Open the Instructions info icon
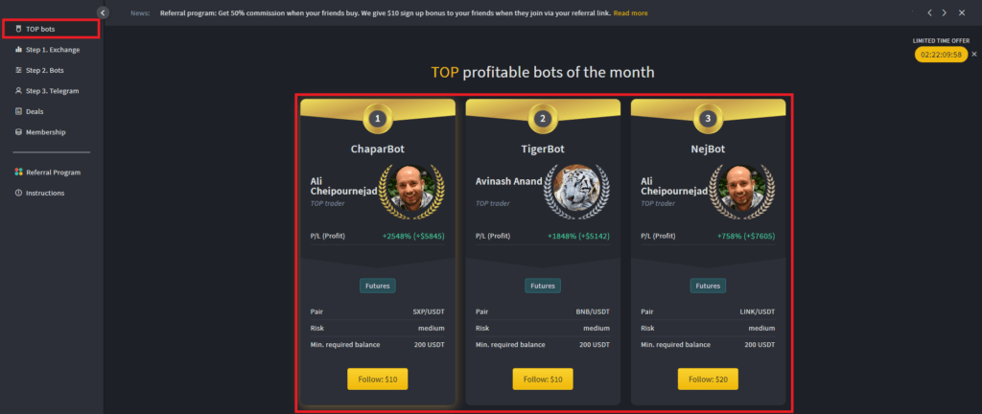 point(19,193)
